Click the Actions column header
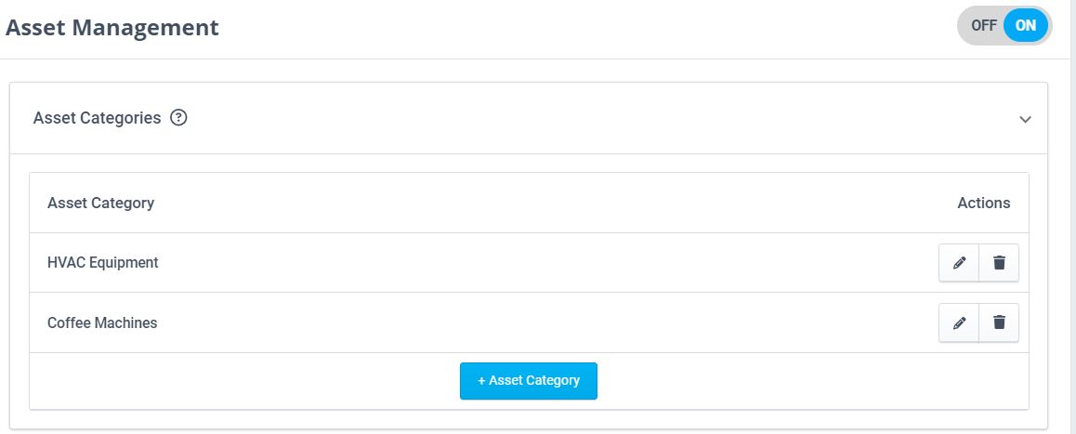The height and width of the screenshot is (434, 1076). pos(983,203)
